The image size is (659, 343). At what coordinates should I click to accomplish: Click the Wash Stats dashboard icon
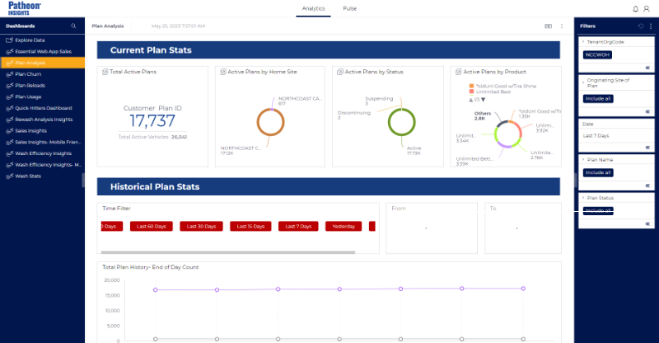[x=9, y=176]
